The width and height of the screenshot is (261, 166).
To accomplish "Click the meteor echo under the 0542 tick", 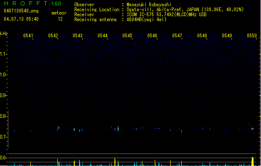I will coord(58,128).
